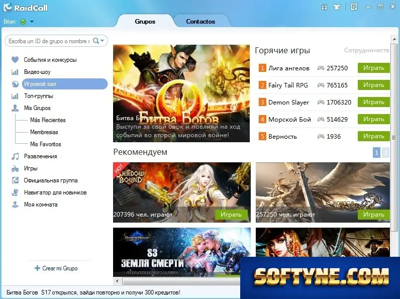Click the magnifier search icon
This screenshot has height=299, width=400.
point(96,41)
